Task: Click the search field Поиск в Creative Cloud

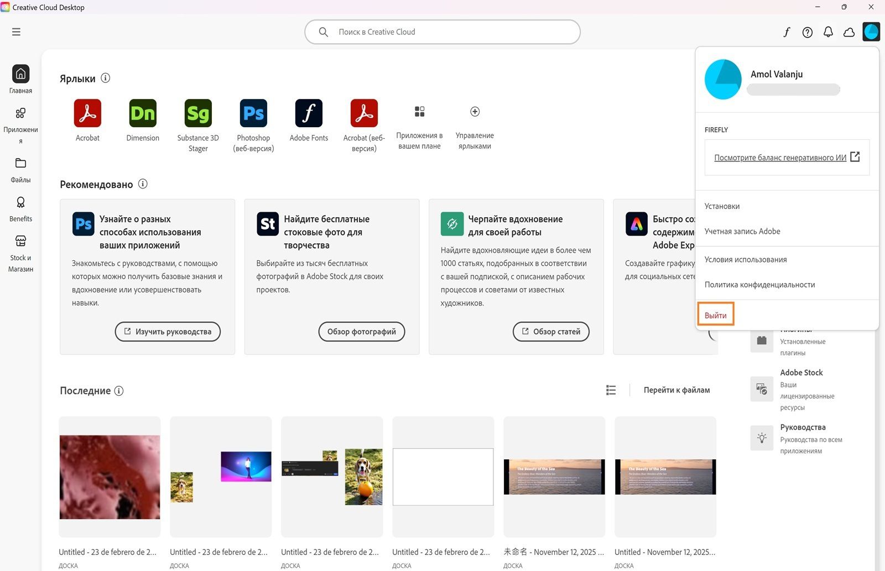Action: pyautogui.click(x=442, y=32)
